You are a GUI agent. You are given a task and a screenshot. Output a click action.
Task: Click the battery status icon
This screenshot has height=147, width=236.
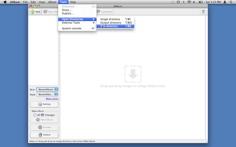click(x=201, y=2)
